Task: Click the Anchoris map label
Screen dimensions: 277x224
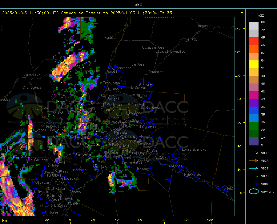Action: pyautogui.click(x=79, y=170)
